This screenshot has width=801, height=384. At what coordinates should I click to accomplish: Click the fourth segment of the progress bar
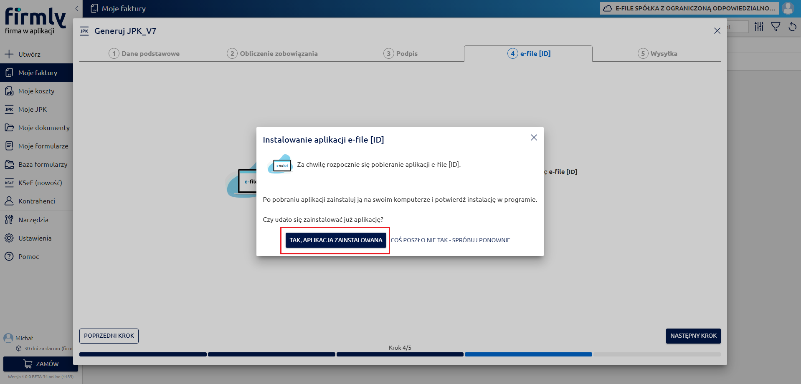coord(528,354)
